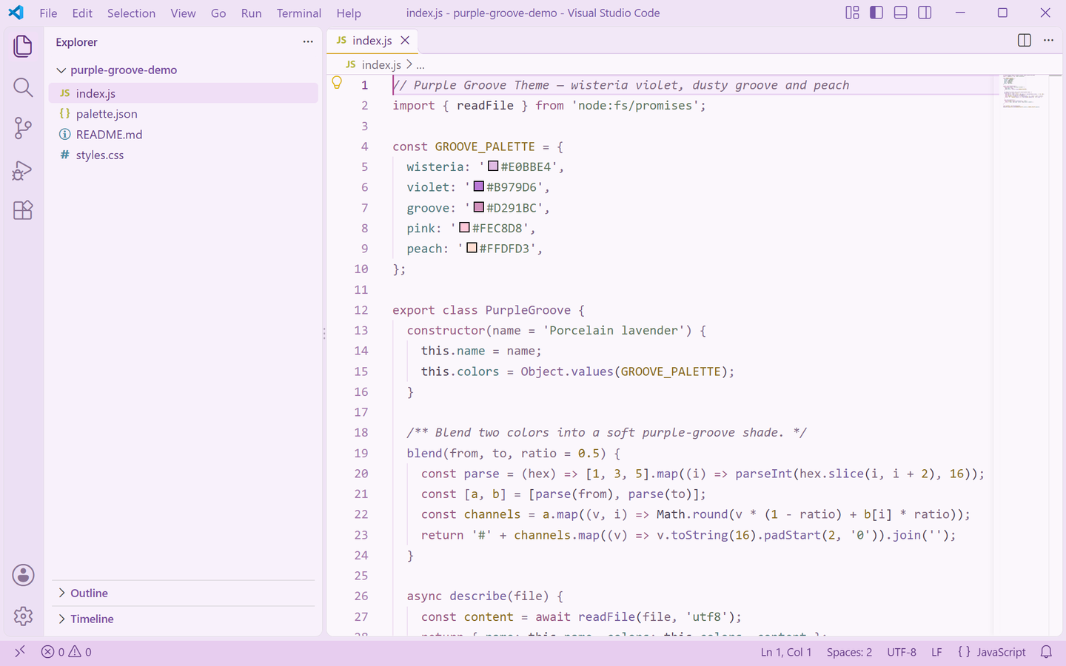Change the UTF-8 file encoding
The image size is (1066, 666).
902,652
